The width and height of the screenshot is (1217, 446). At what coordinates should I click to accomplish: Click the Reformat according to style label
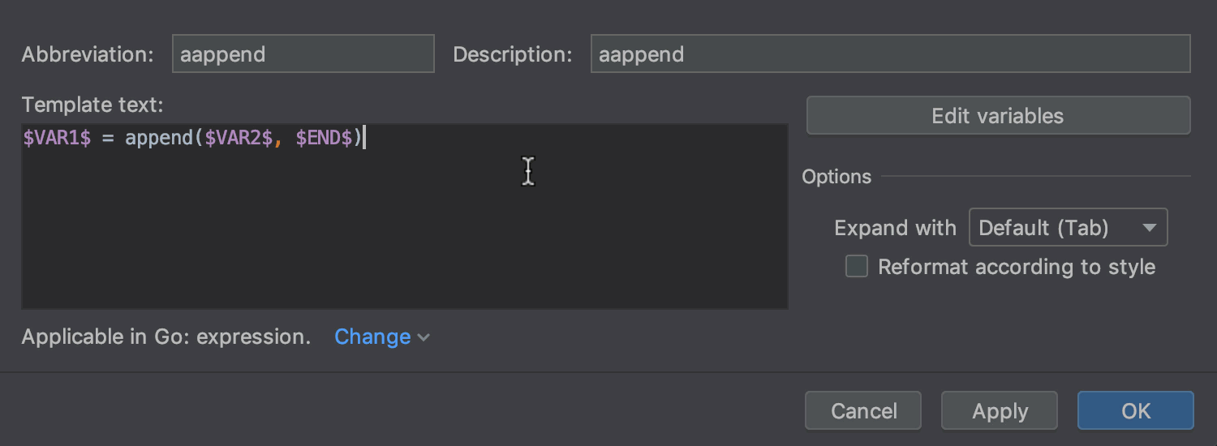pyautogui.click(x=1017, y=268)
